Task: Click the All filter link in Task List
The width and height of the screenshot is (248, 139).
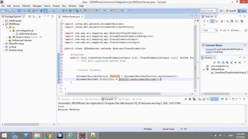Action: [224, 30]
